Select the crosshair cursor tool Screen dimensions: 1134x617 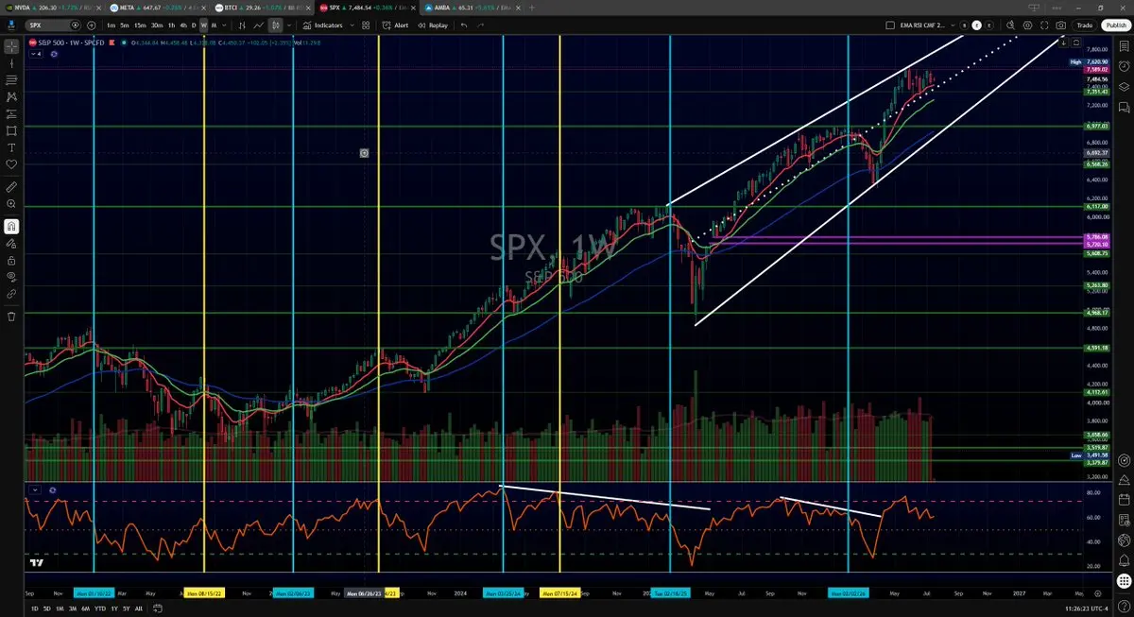11,46
